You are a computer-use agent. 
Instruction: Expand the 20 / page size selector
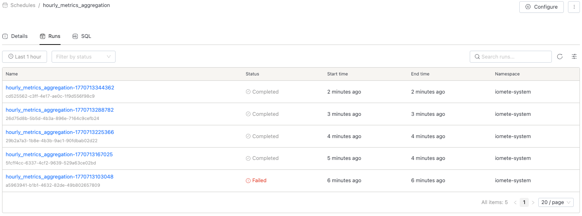click(556, 202)
